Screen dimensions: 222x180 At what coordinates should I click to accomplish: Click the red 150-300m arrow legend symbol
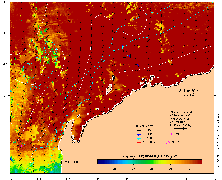[x=139, y=143]
